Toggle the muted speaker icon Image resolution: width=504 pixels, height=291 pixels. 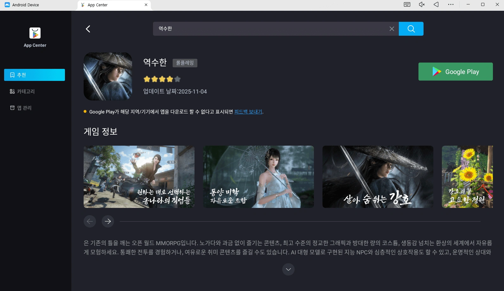422,4
